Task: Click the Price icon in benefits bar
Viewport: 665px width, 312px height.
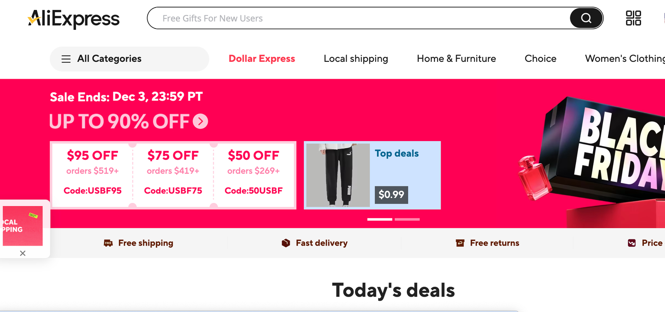Action: click(x=632, y=243)
